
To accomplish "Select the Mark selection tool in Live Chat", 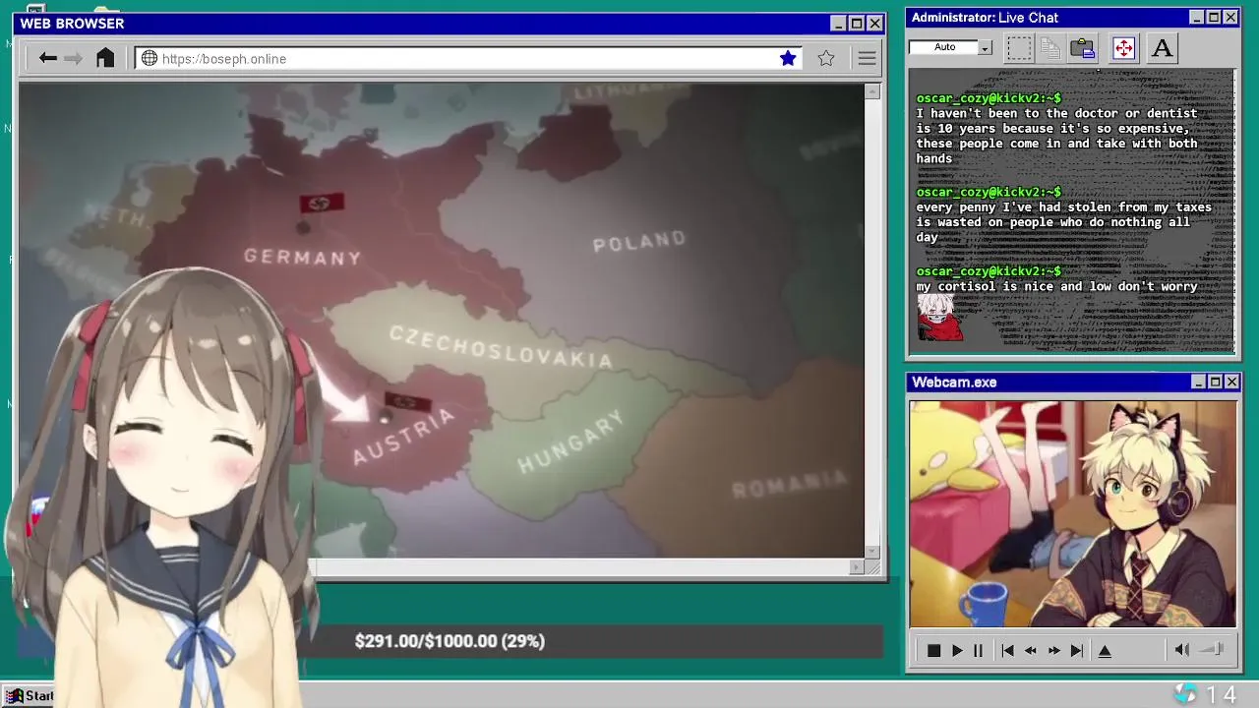I will click(x=1019, y=47).
